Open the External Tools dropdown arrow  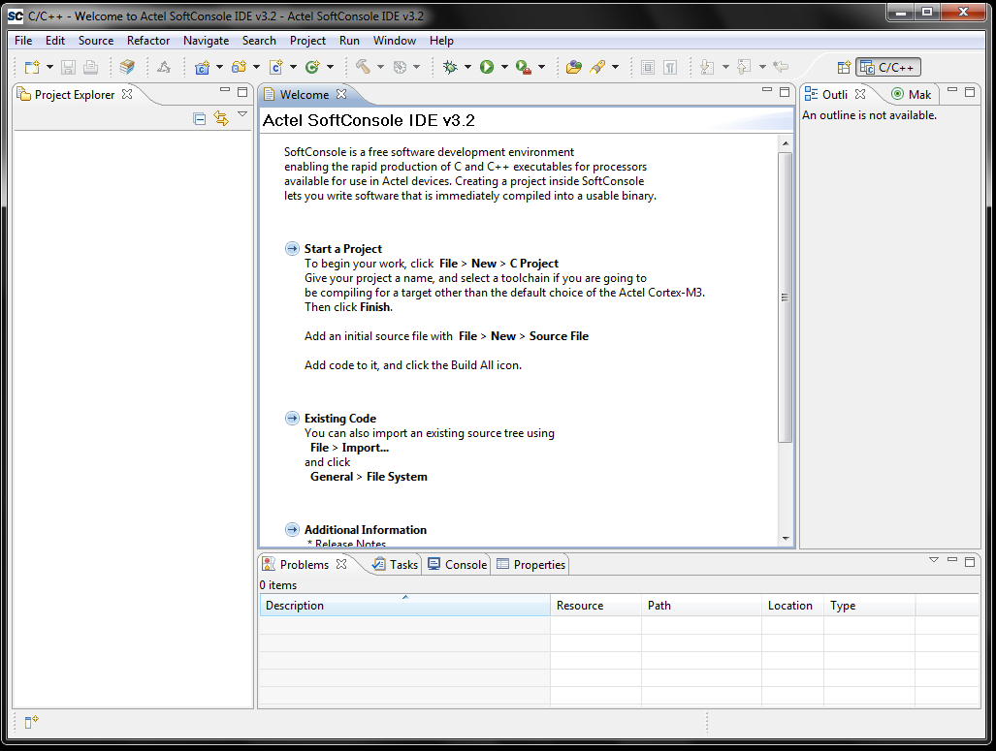click(542, 67)
